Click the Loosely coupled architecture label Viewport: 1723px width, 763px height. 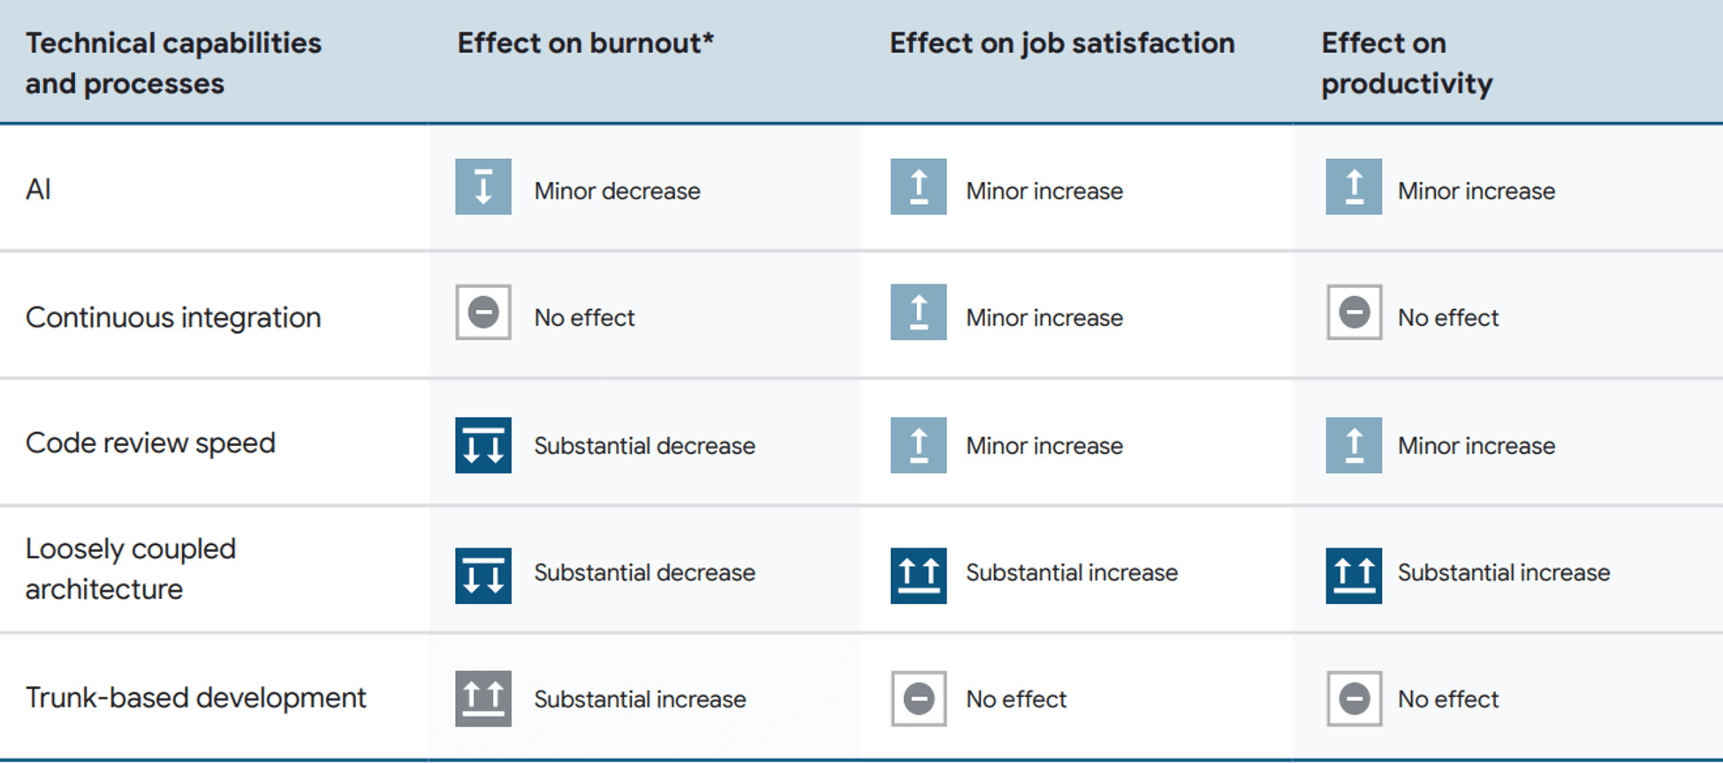click(x=131, y=569)
